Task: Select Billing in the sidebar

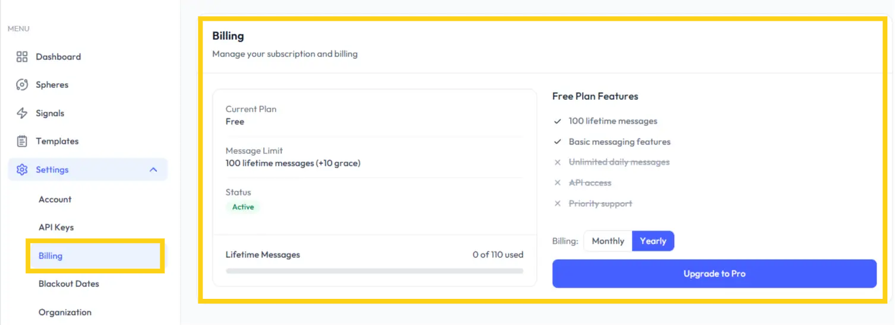Action: click(50, 256)
